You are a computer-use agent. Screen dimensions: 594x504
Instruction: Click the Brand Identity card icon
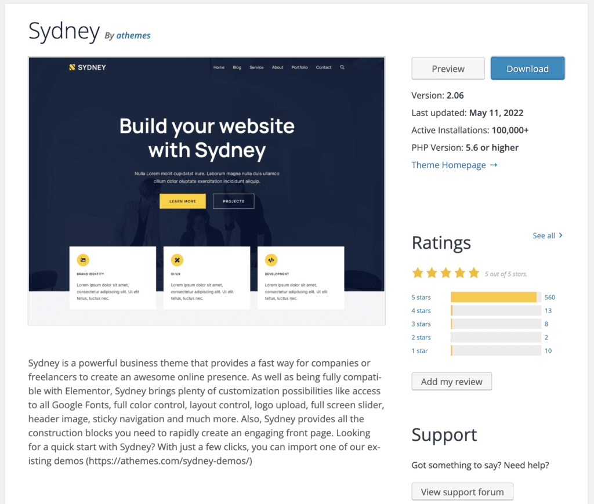[83, 260]
